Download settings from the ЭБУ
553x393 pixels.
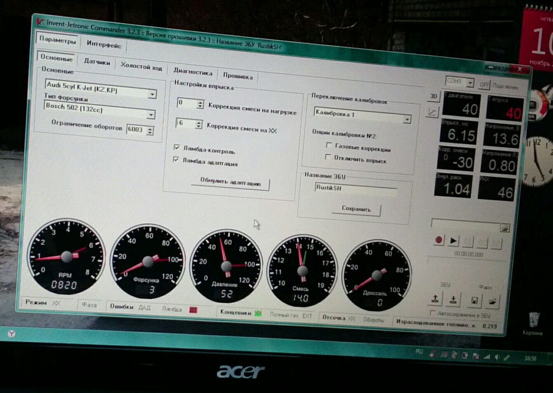453,300
